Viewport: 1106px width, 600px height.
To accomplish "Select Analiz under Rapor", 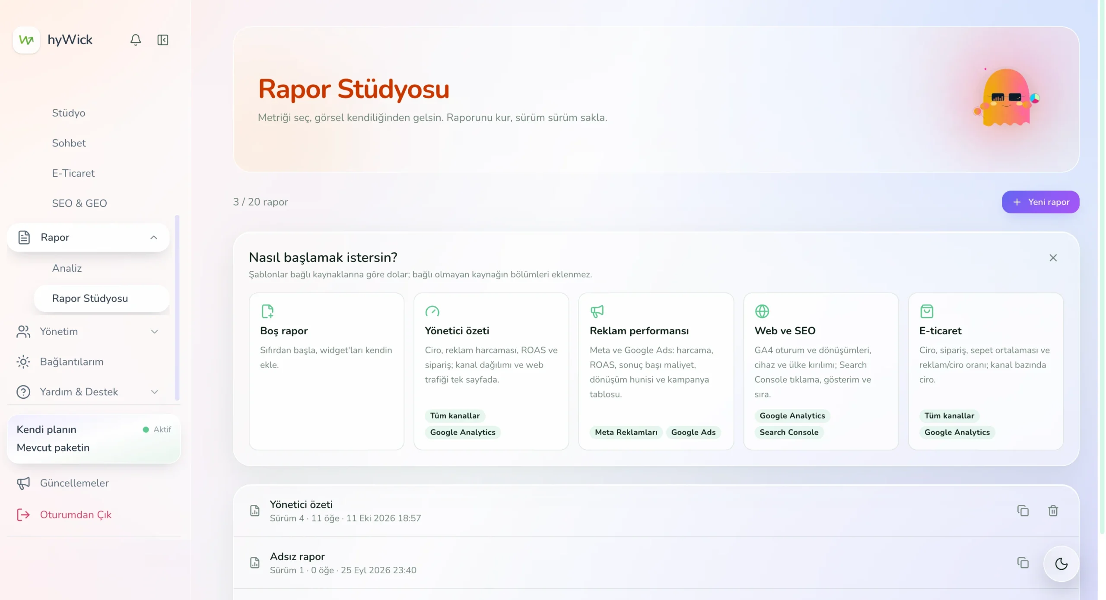I will coord(67,268).
